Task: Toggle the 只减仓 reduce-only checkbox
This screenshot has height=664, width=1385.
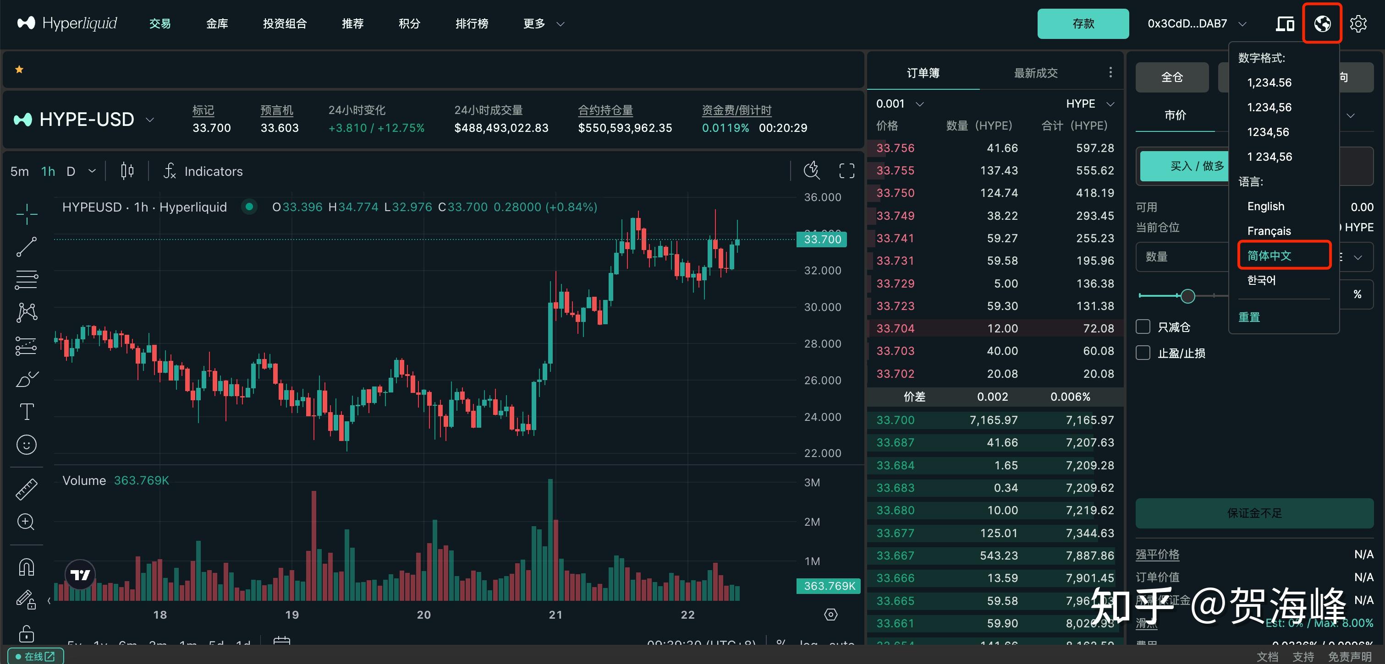Action: pos(1143,327)
